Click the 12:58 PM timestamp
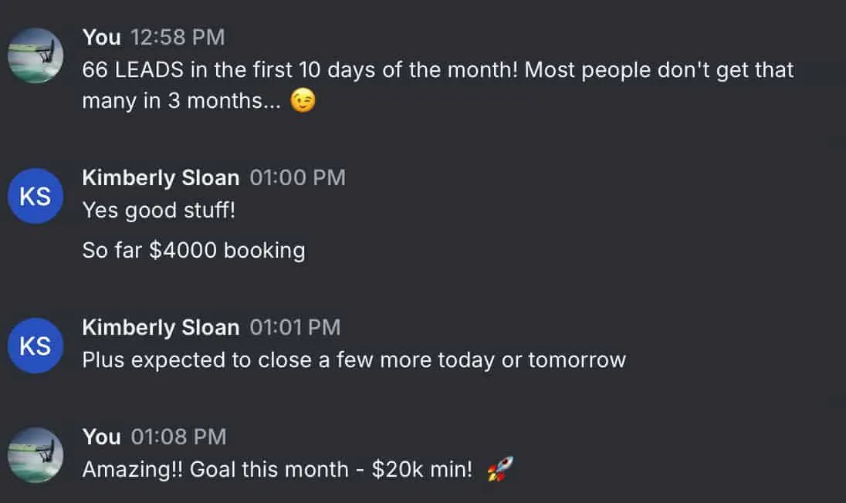Screen dimensions: 846x503 point(178,37)
